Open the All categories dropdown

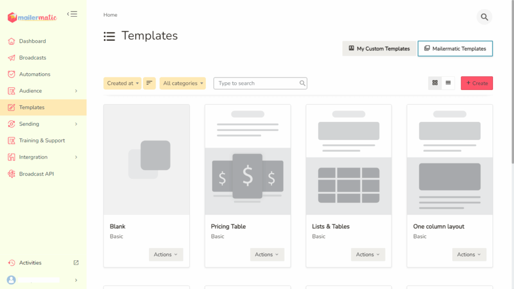(183, 83)
